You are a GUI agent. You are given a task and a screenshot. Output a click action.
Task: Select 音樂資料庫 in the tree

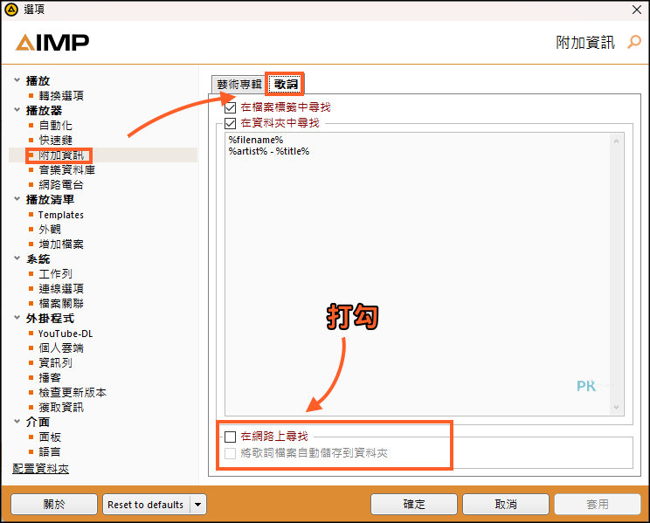point(66,170)
